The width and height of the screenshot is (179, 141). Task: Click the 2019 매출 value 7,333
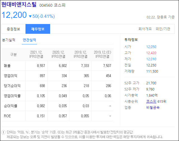[x=85, y=66]
